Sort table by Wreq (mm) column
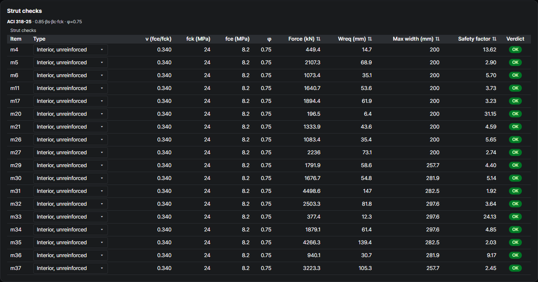The width and height of the screenshot is (538, 282). pos(355,39)
